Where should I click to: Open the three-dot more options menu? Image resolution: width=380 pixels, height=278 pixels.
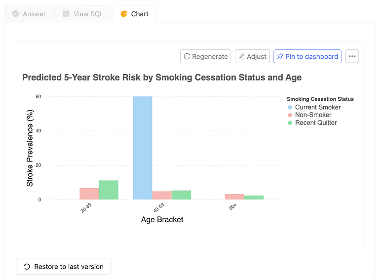pos(352,56)
